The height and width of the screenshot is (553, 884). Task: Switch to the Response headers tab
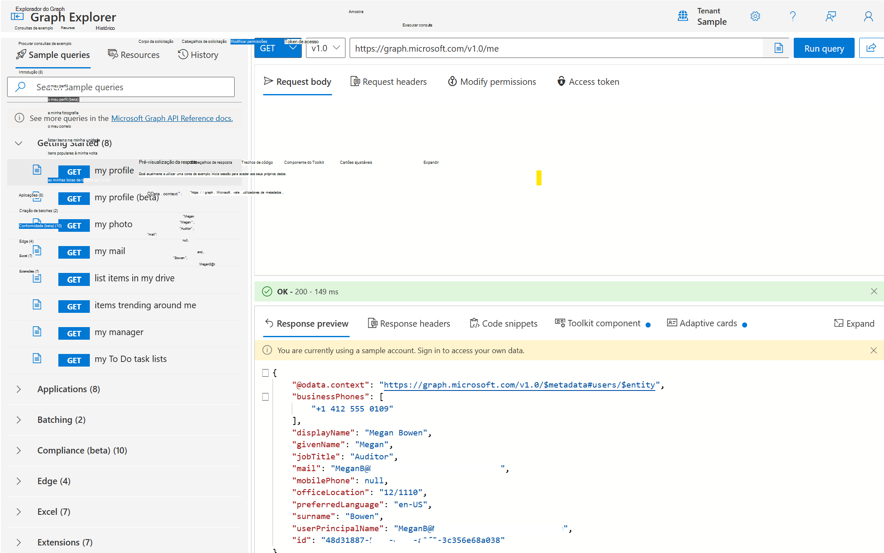(x=409, y=323)
